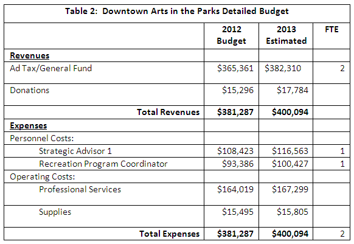Image resolution: width=354 pixels, height=244 pixels.
Task: Click the Donations row label
Action: coord(30,90)
